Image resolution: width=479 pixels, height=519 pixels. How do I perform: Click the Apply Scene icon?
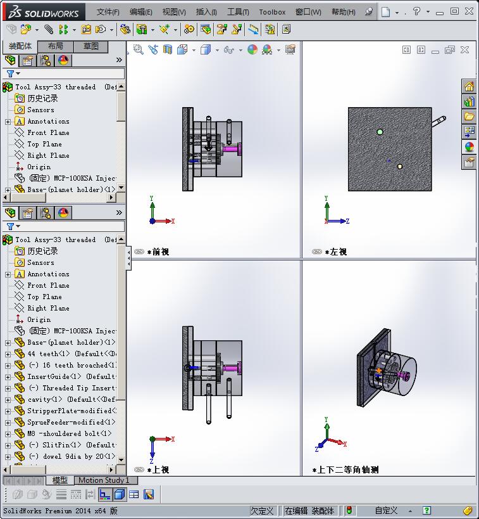point(267,49)
